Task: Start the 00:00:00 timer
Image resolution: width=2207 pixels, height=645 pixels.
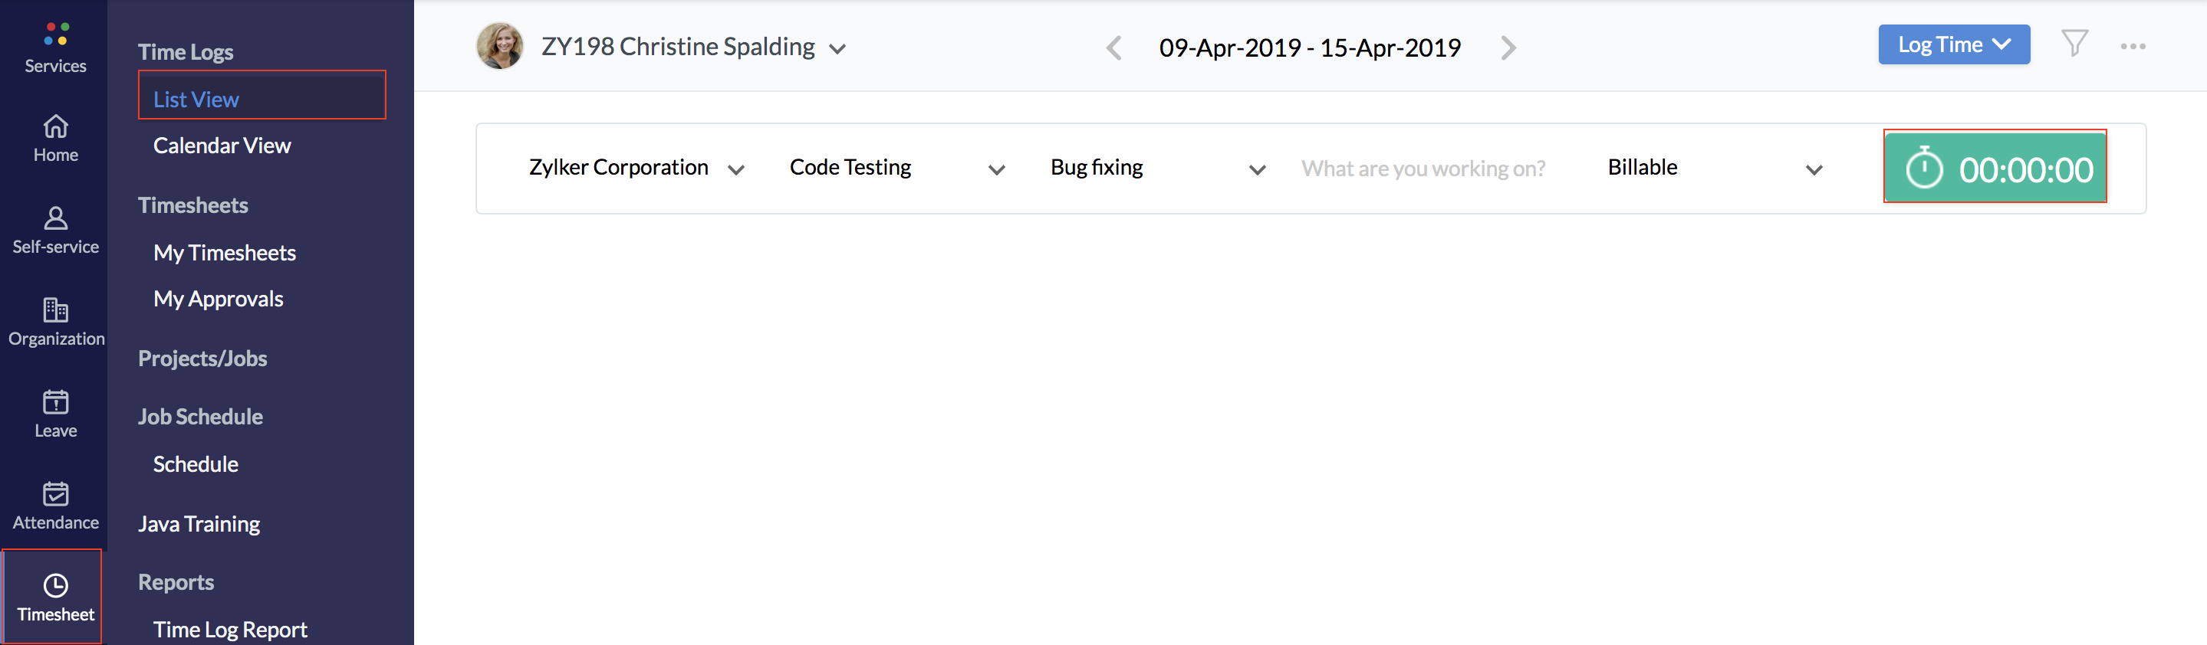Action: (x=1995, y=169)
